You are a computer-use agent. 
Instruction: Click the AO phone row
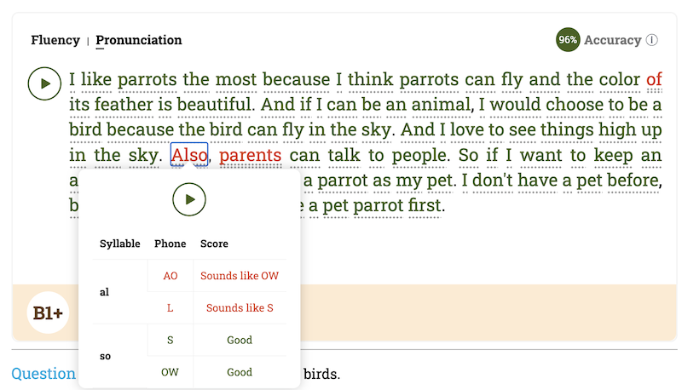click(170, 276)
